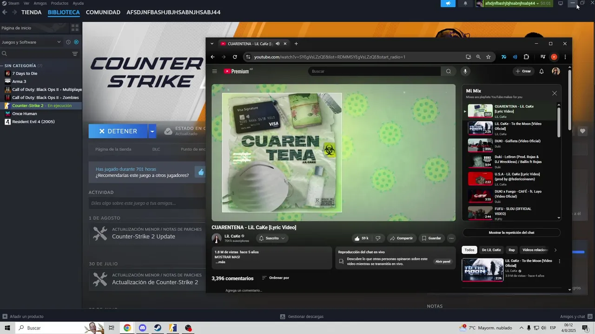Dislike the CUARENTENA video
595x334 pixels.
point(378,238)
